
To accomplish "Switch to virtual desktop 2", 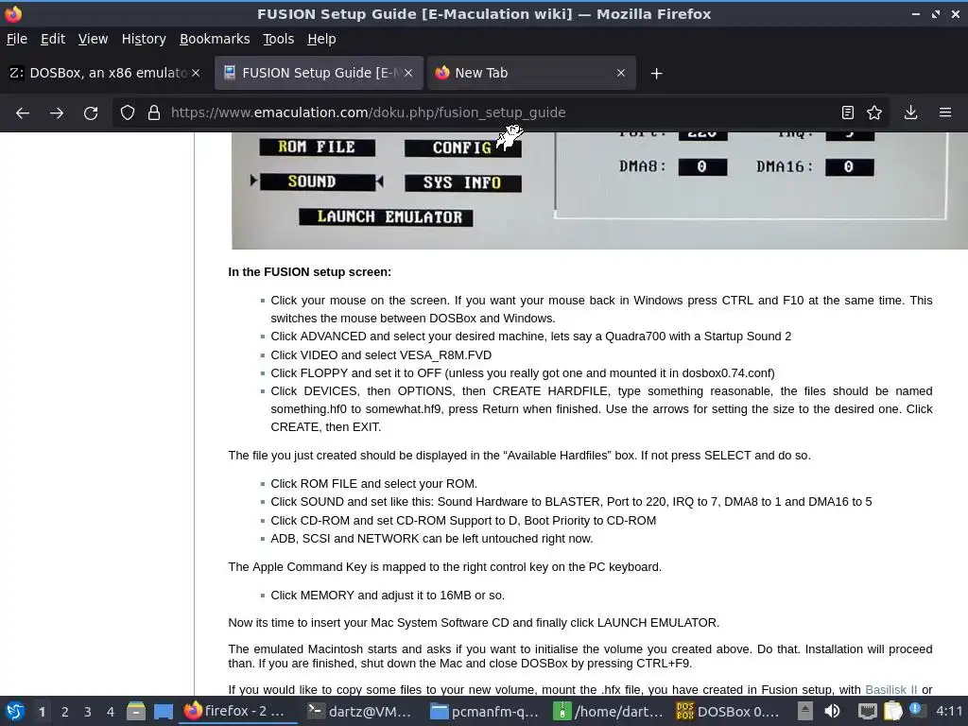I will pyautogui.click(x=65, y=712).
